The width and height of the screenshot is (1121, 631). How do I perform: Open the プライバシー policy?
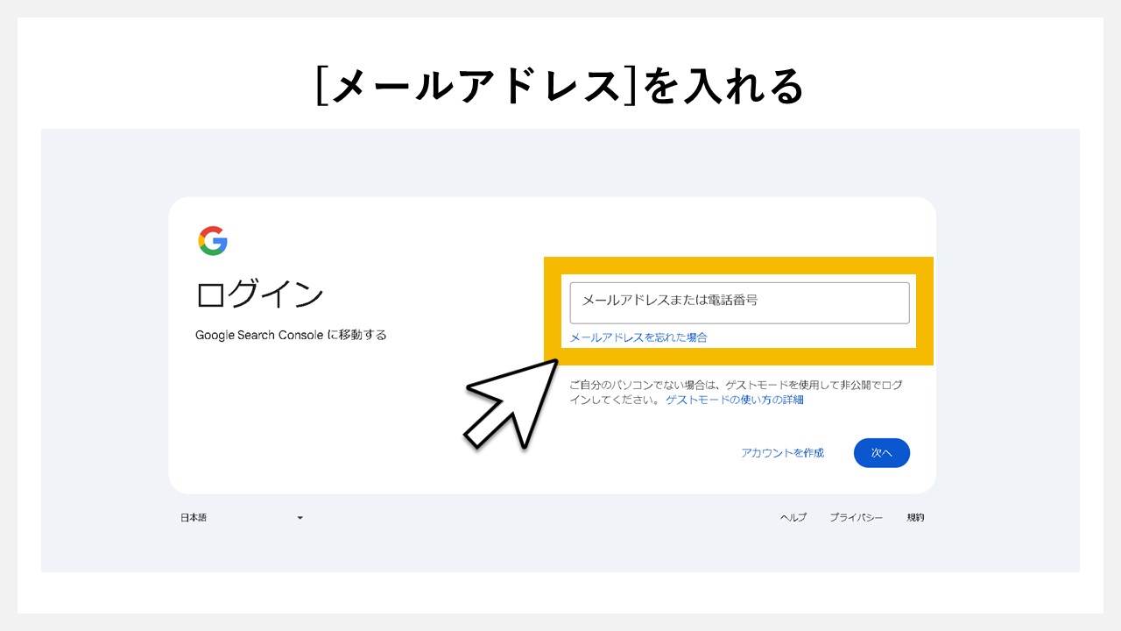tap(856, 517)
